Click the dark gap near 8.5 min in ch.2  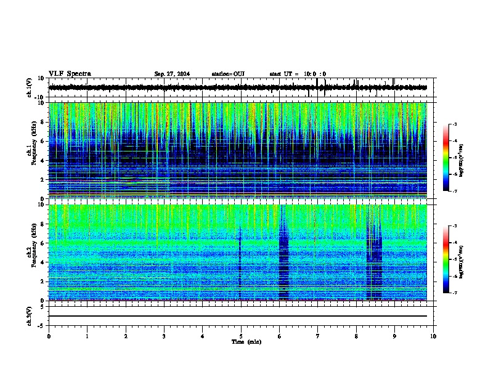[x=374, y=253]
